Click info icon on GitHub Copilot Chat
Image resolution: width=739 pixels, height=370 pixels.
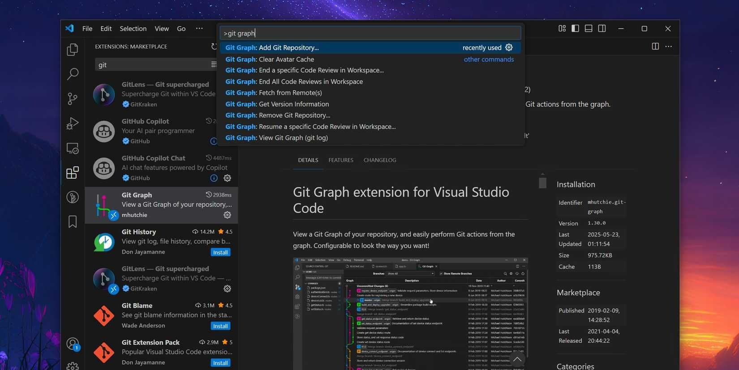click(214, 178)
